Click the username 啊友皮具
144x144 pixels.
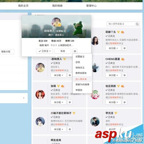tap(56, 140)
